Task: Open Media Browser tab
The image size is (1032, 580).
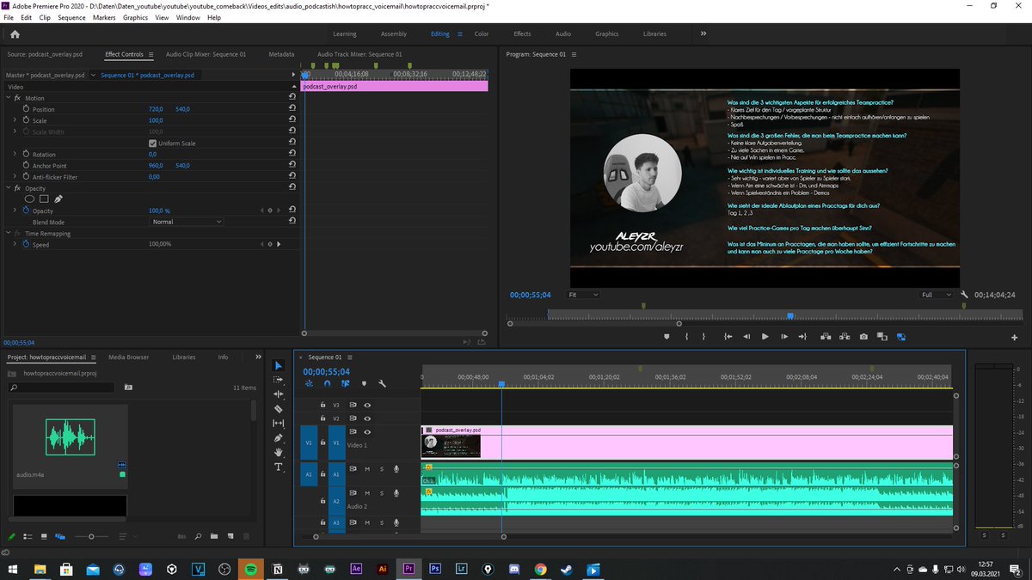Action: point(128,357)
